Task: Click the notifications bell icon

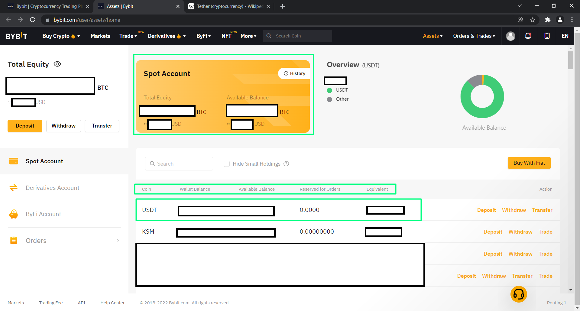Action: point(528,36)
